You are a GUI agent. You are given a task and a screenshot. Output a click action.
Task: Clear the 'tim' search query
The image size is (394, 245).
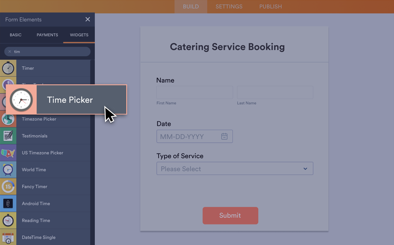click(x=9, y=51)
